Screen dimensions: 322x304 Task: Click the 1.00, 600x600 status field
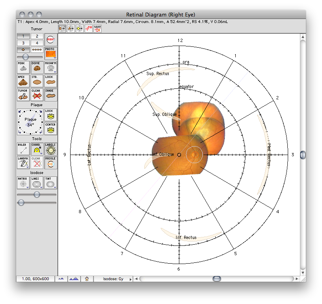pos(35,279)
